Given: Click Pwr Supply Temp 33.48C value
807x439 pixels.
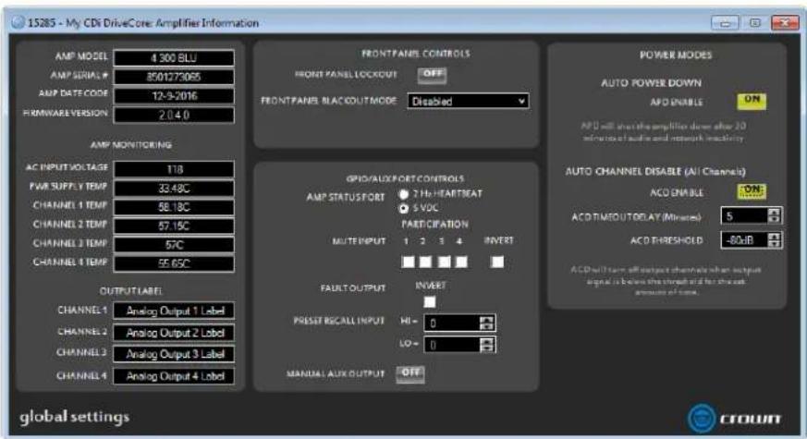Looking at the screenshot, I should 174,189.
